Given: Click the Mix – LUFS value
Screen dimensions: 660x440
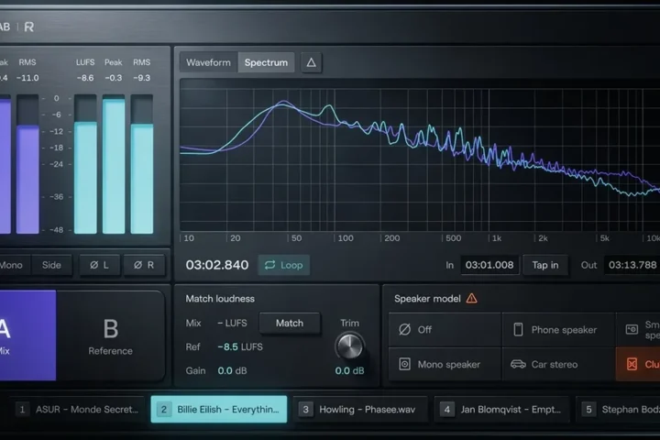Looking at the screenshot, I should coord(232,324).
